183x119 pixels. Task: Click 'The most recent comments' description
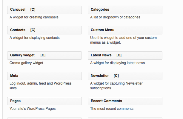coord(112,109)
